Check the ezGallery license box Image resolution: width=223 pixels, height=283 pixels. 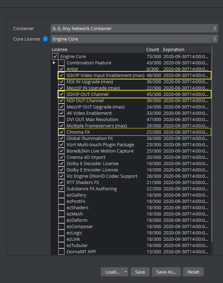(61, 195)
